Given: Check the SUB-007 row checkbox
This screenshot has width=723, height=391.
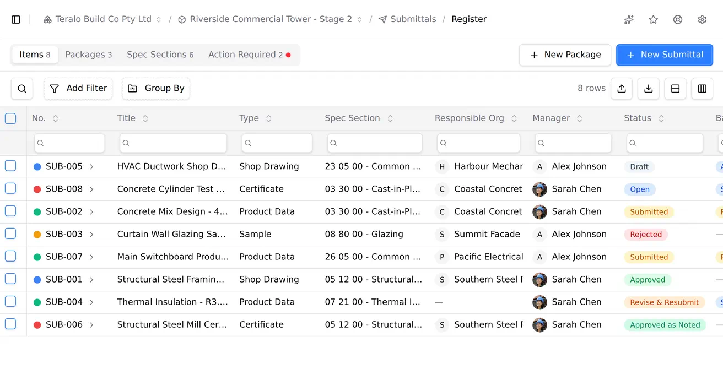Looking at the screenshot, I should (x=10, y=256).
